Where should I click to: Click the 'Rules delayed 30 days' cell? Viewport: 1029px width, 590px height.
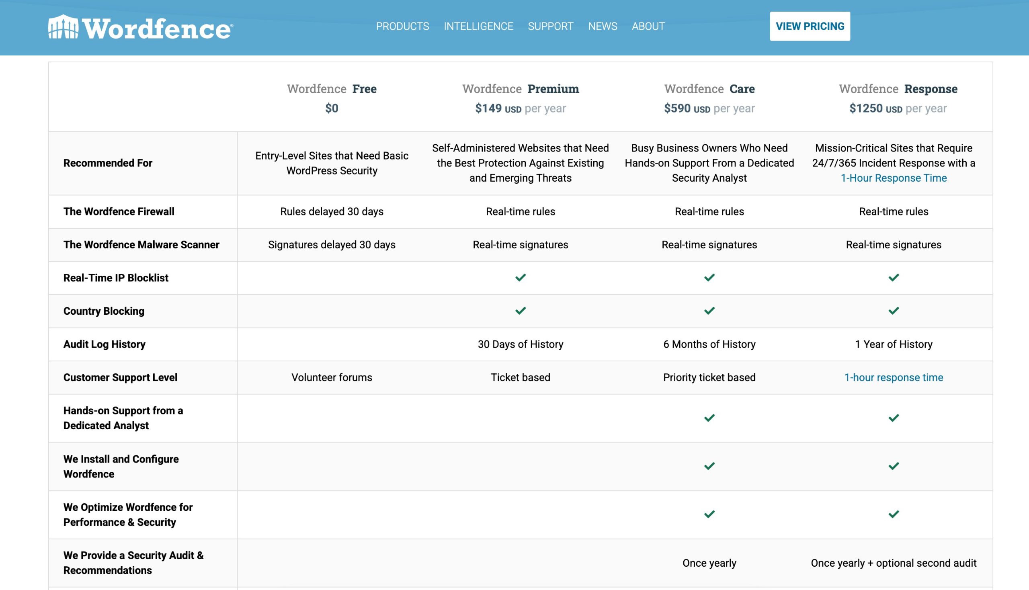coord(332,211)
